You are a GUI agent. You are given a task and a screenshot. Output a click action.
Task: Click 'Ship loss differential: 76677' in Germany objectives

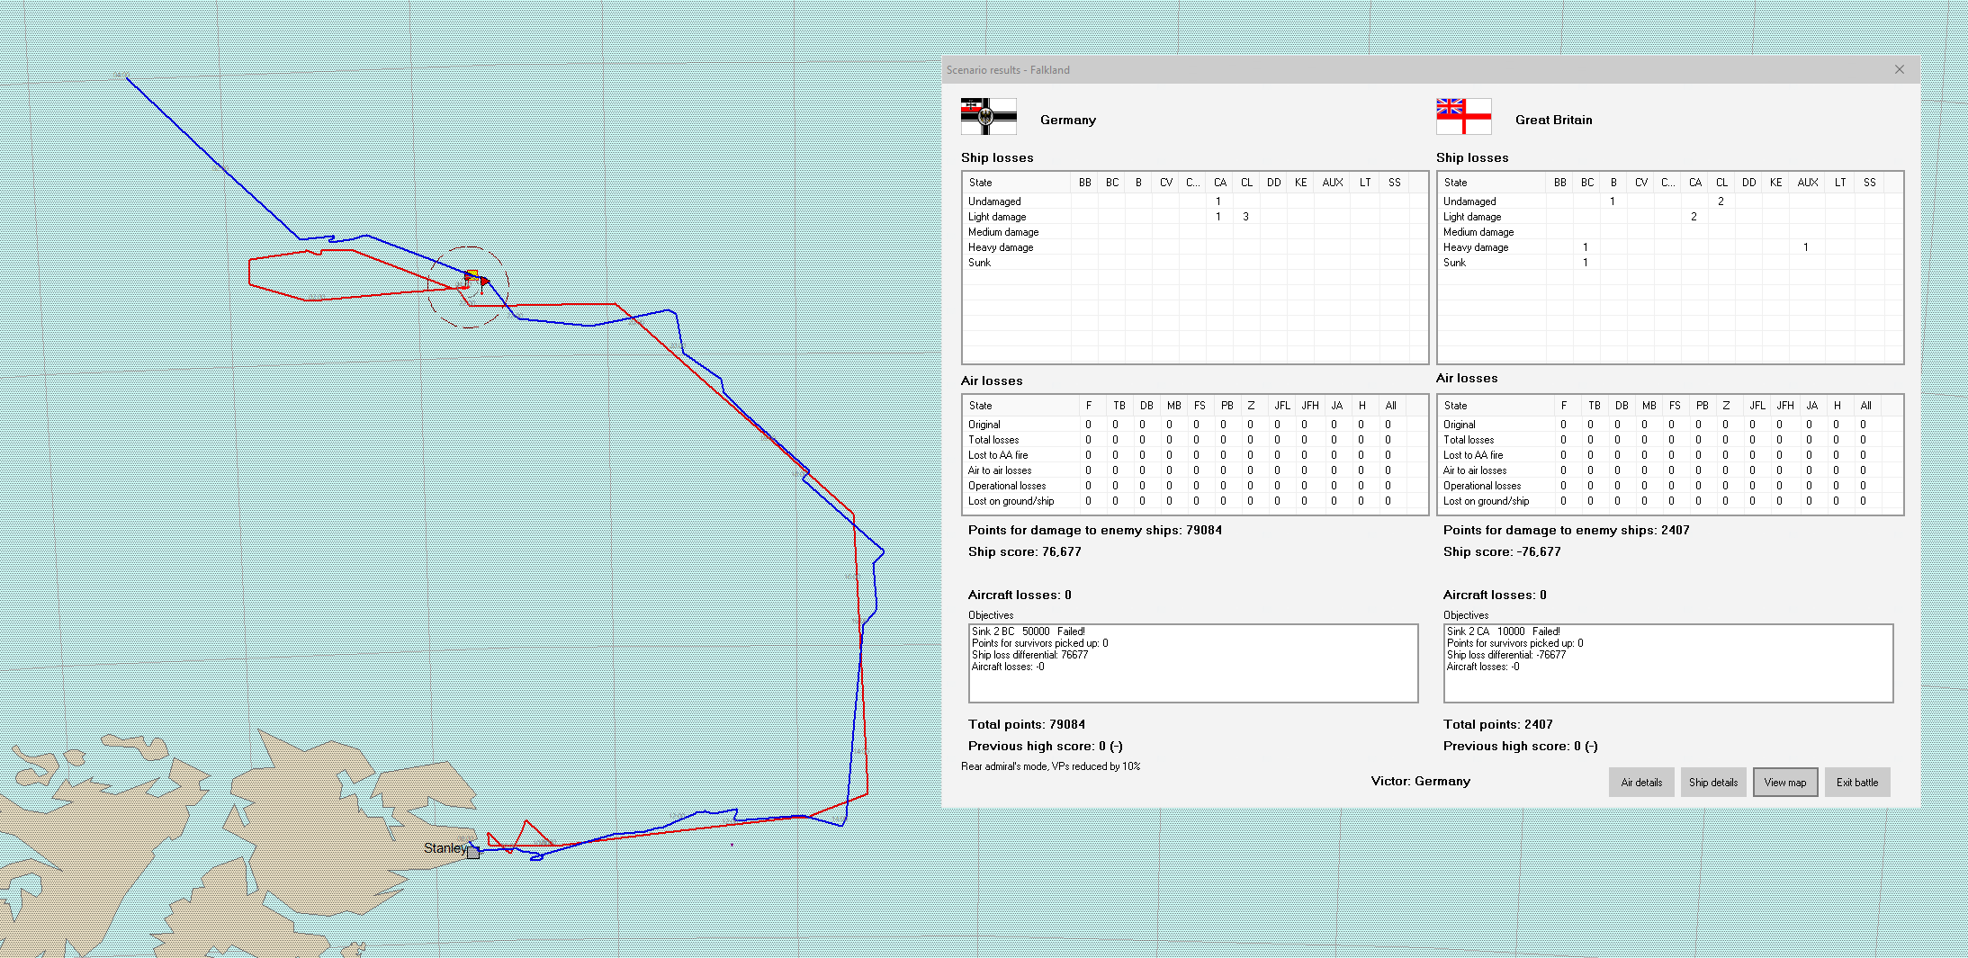[x=1030, y=655]
